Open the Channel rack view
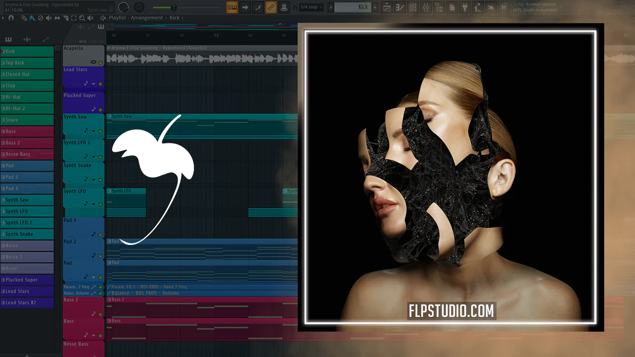This screenshot has height=357, width=635. click(x=413, y=7)
